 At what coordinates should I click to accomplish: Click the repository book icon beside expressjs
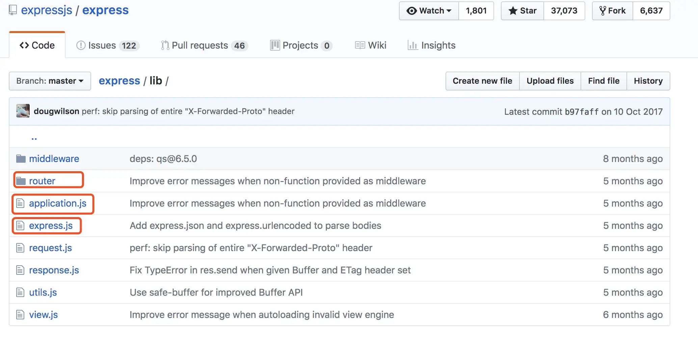pos(13,10)
